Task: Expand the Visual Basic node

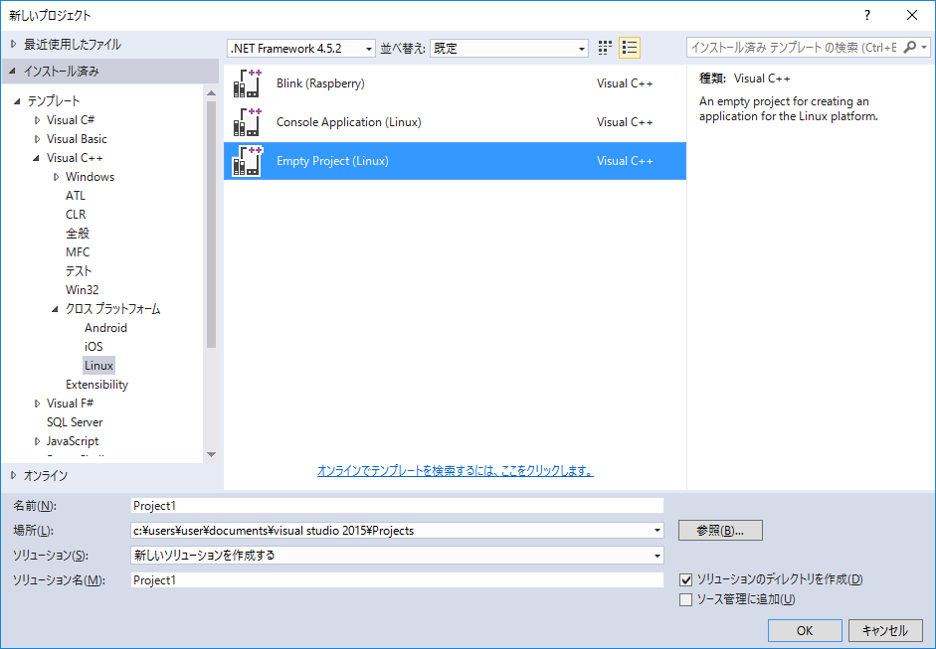Action: tap(37, 139)
